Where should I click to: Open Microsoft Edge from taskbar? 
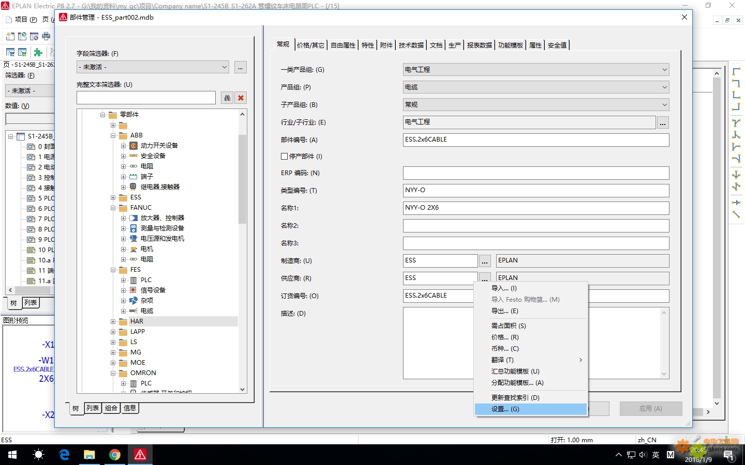(x=64, y=455)
